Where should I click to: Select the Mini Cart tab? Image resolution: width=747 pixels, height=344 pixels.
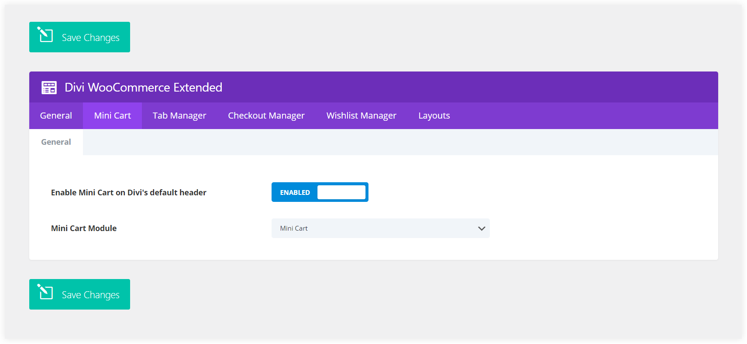[112, 116]
